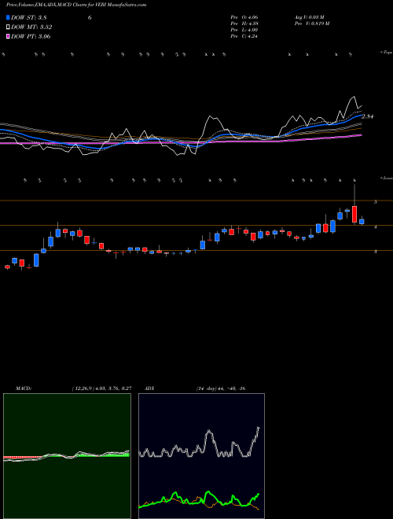The height and width of the screenshot is (519, 393).
Task: Click the ADX values '(14 day) 44, +40, -16'
Action: coord(221,388)
